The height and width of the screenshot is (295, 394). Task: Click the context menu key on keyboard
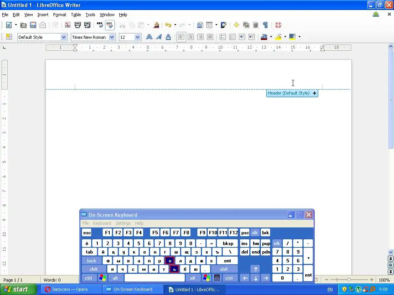tap(217, 278)
